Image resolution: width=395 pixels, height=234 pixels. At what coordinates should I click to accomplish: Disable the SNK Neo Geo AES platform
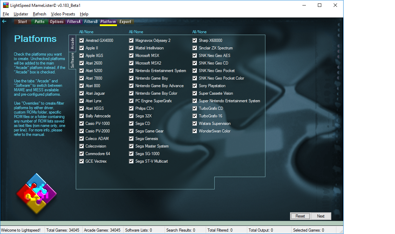pyautogui.click(x=195, y=56)
